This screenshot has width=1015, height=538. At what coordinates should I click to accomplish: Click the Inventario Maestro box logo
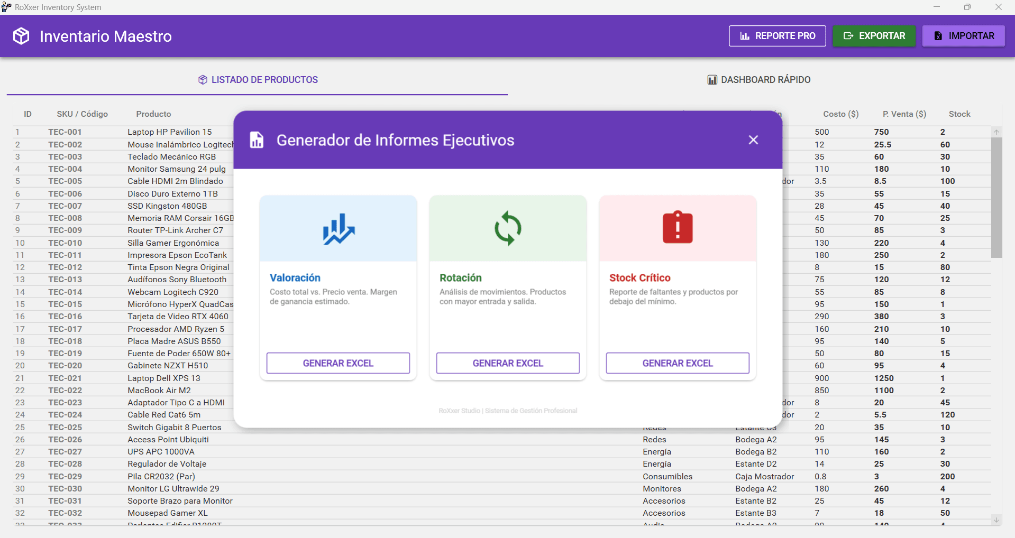(x=21, y=36)
